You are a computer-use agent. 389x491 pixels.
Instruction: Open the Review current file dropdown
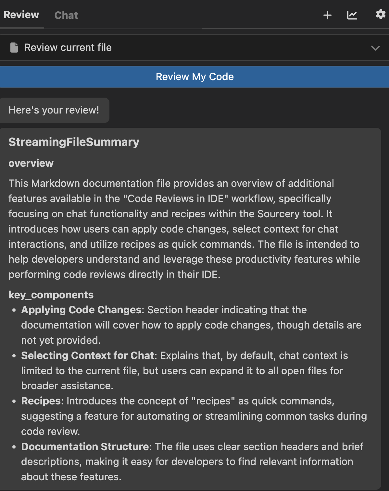pos(195,48)
